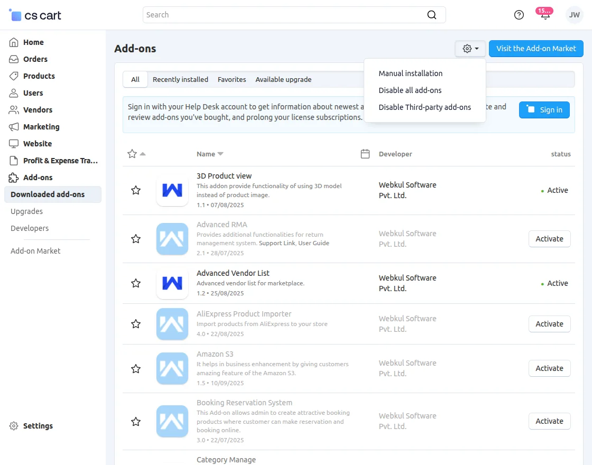
Task: Activate the Advanced RMA add-on
Action: tap(549, 239)
